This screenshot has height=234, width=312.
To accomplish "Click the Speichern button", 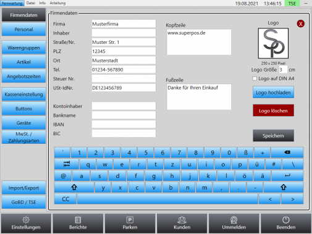I will [x=273, y=136].
